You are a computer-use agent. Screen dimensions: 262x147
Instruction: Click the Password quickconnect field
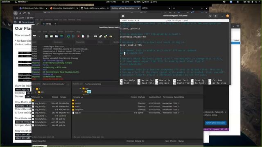point(91,42)
